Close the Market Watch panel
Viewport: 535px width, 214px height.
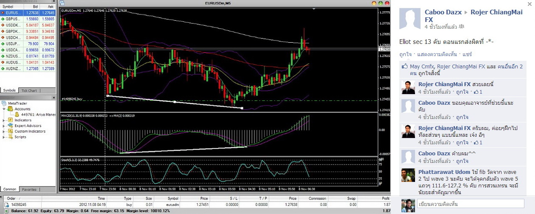tap(53, 2)
